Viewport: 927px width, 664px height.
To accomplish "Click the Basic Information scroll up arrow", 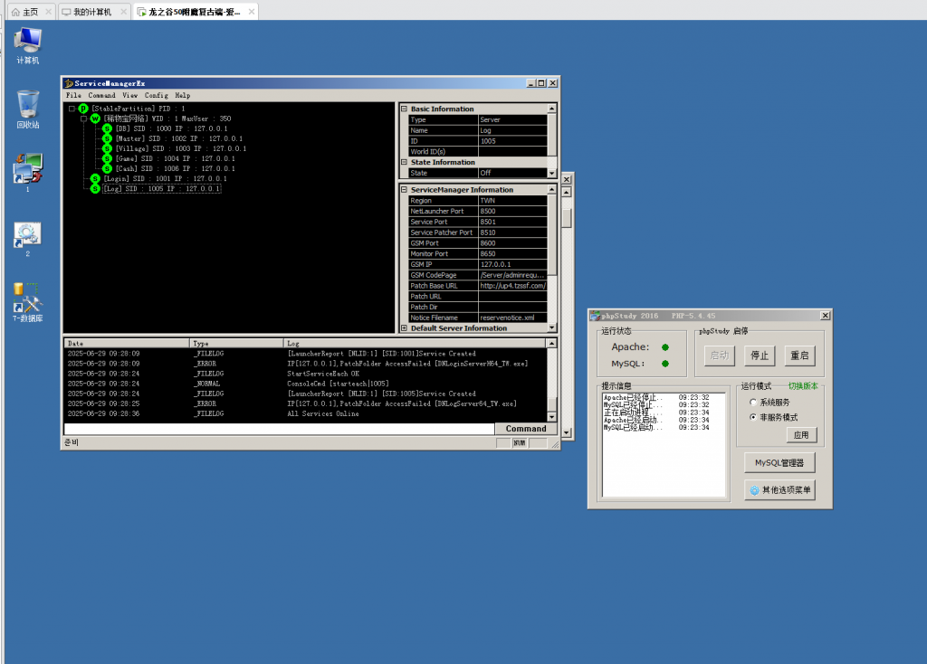I will [x=551, y=109].
